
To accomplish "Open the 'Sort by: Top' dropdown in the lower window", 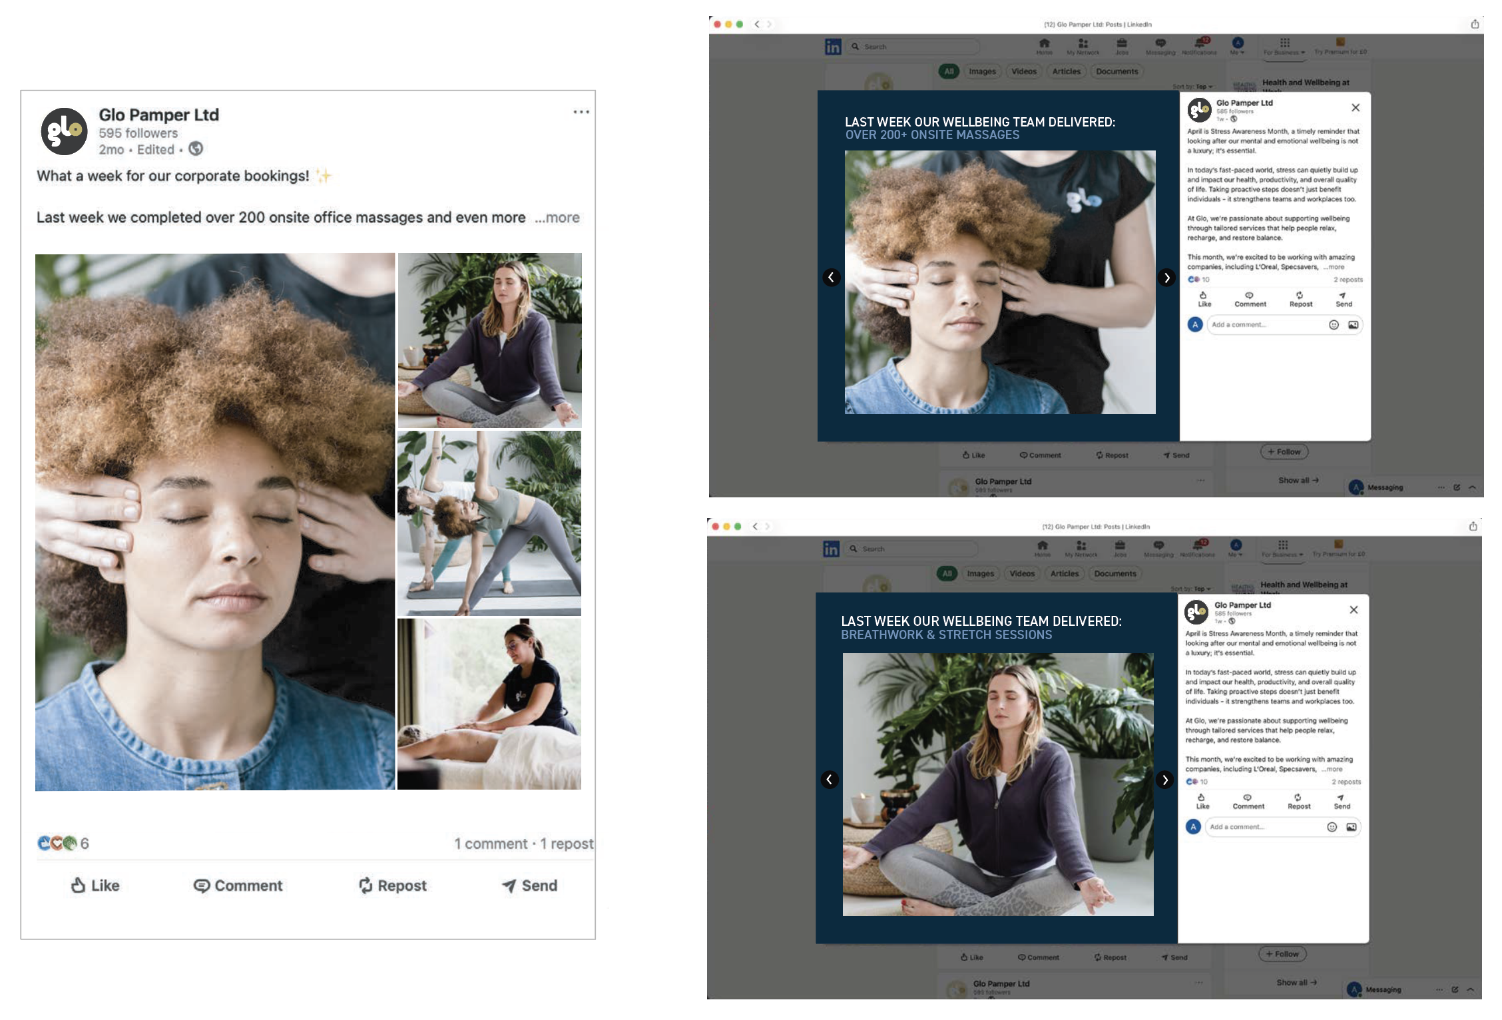I will coord(1190,589).
